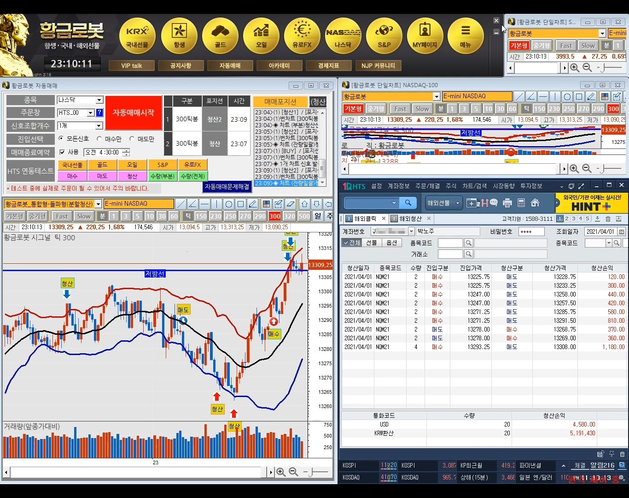Adjust zoom slider in NASDAQ-100 chart window
The image size is (629, 498).
pos(602,169)
